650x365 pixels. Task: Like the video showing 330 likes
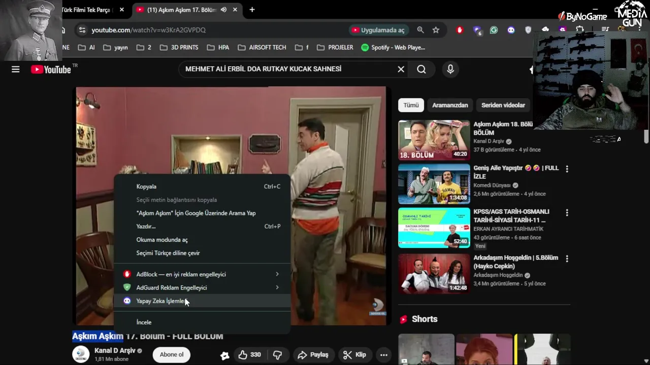pos(250,355)
